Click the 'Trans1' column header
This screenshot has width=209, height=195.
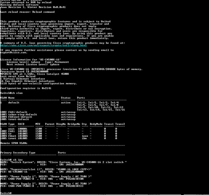point(109,124)
